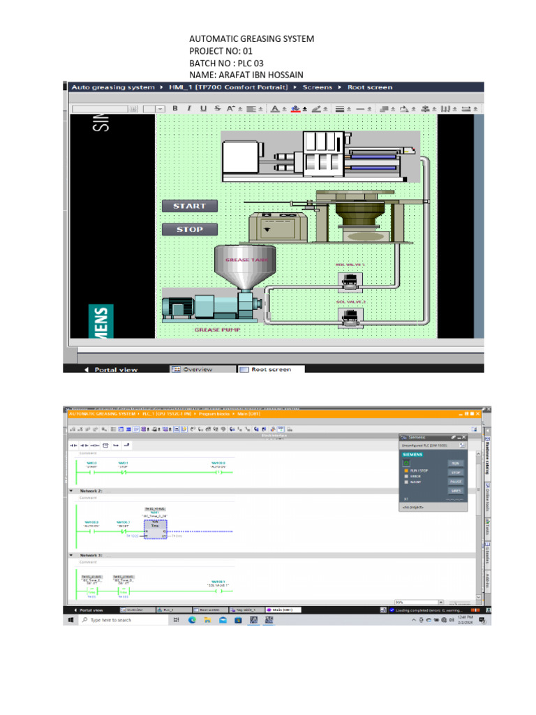Open Portal view in HMI editor
Viewport: 536px width, 715px height.
[111, 370]
